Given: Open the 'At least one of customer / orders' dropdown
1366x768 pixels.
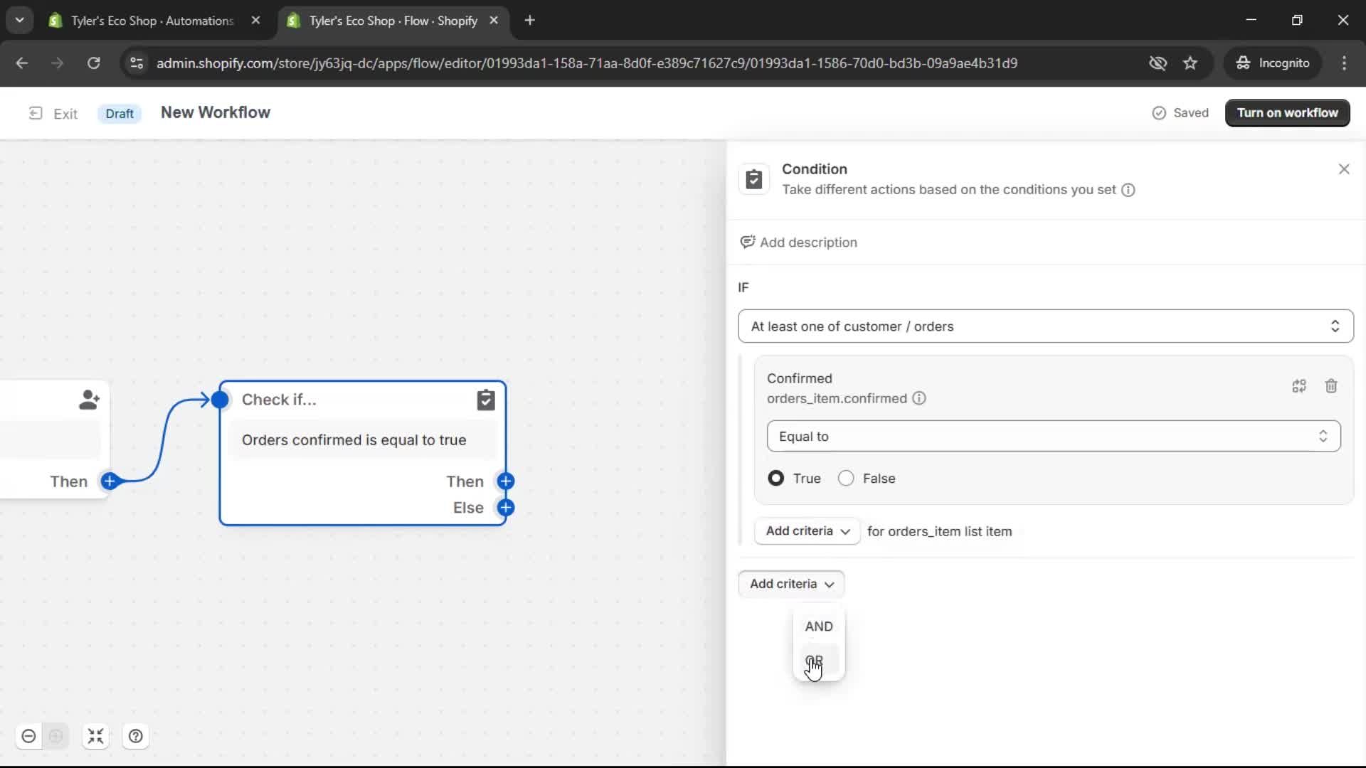Looking at the screenshot, I should click(1044, 326).
